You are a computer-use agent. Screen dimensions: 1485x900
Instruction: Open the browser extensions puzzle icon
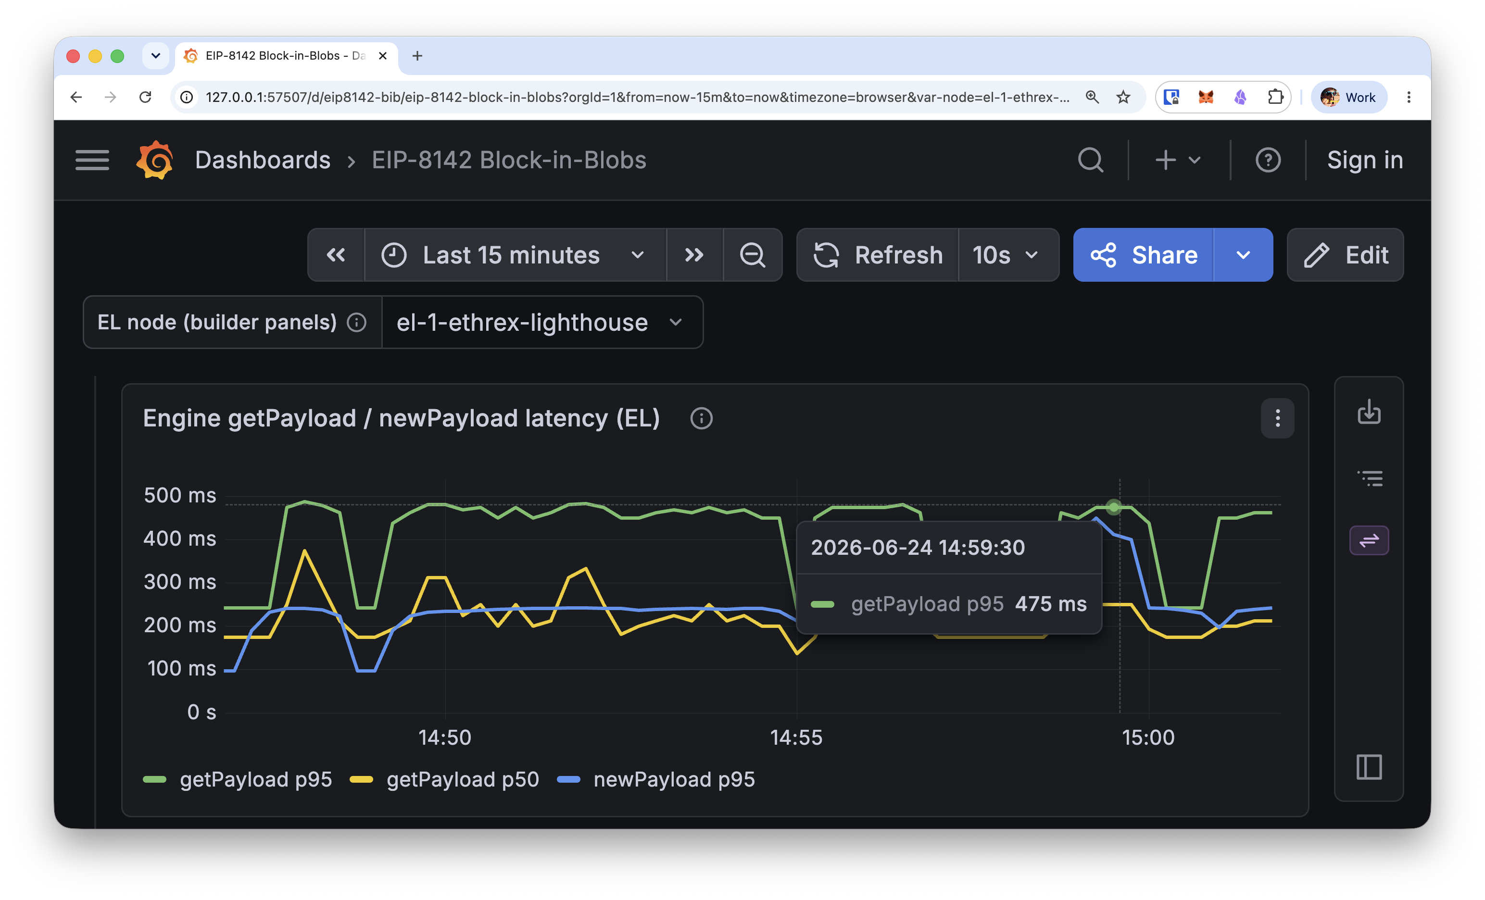[x=1275, y=97]
